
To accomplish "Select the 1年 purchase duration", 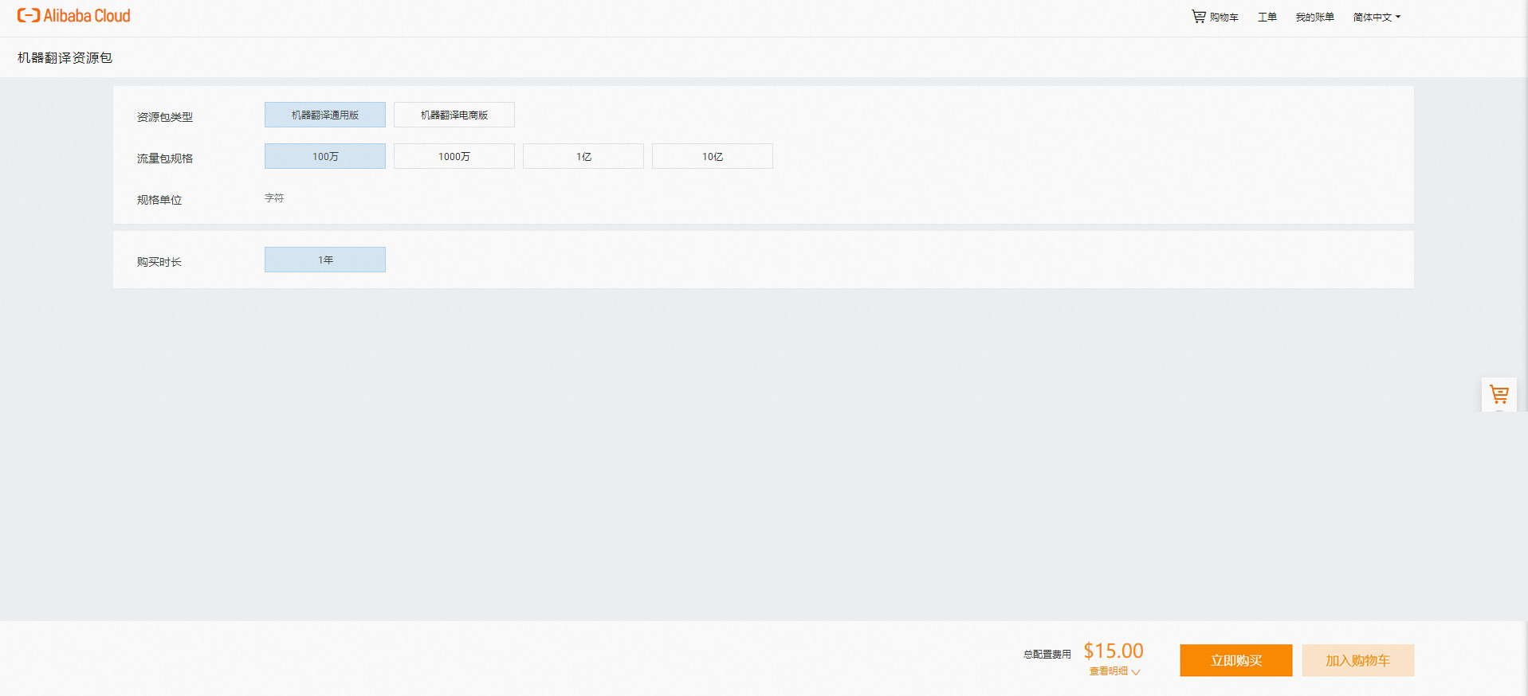I will 325,260.
